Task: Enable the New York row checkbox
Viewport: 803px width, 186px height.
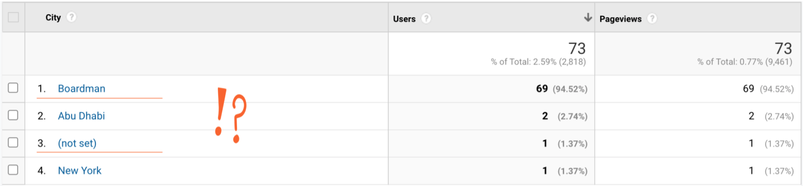Action: coord(13,170)
